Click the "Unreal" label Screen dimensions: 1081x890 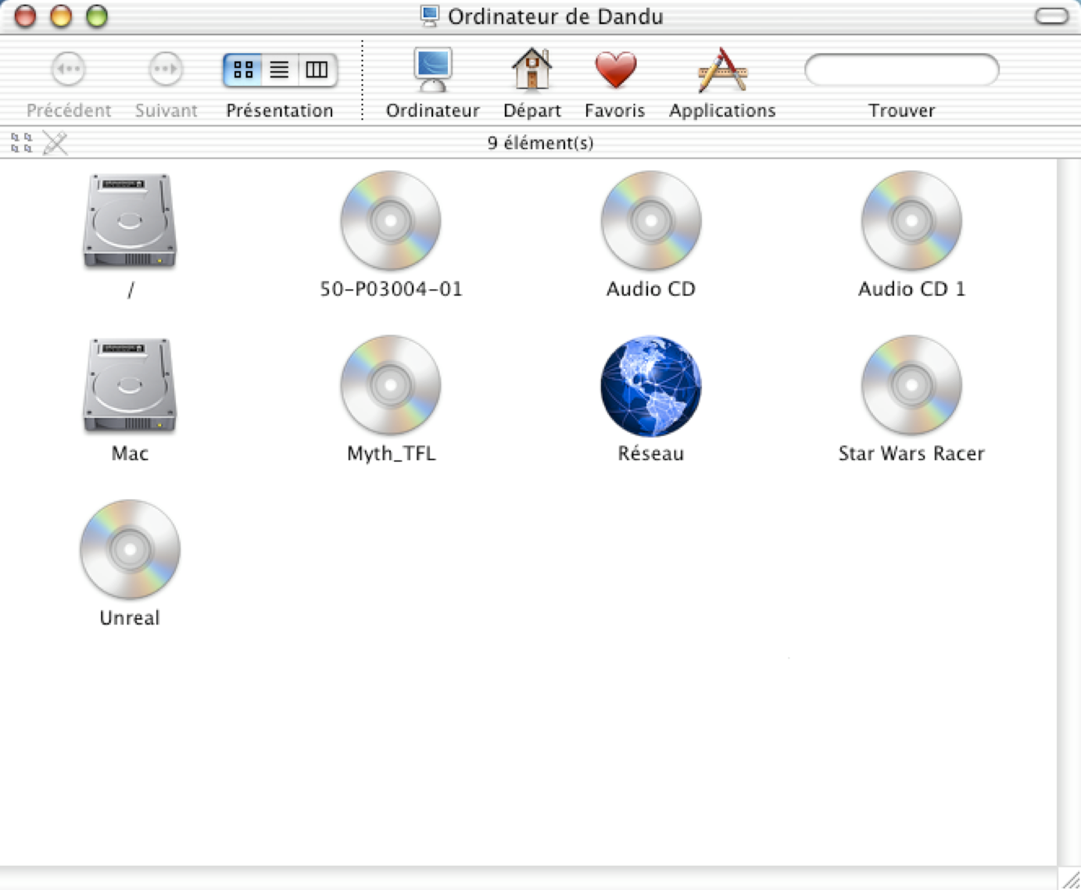(130, 618)
